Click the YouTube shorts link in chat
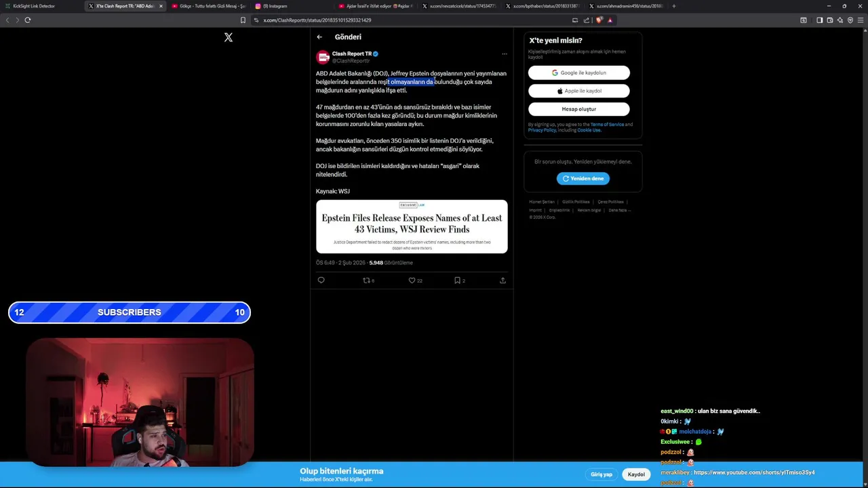This screenshot has height=488, width=868. [754, 472]
